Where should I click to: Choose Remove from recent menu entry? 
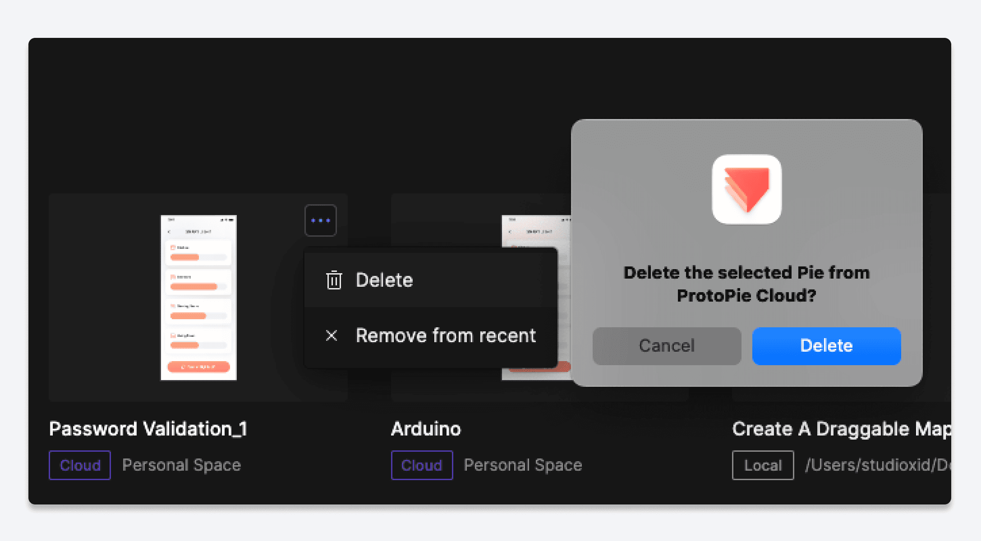[x=445, y=335]
